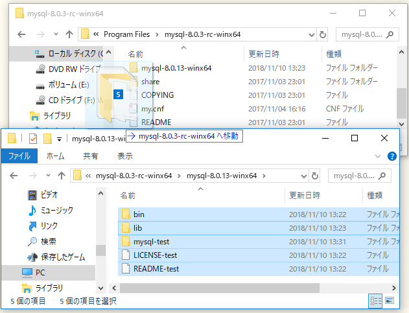Select 保存したゲーム in the front window's tree

(x=56, y=257)
